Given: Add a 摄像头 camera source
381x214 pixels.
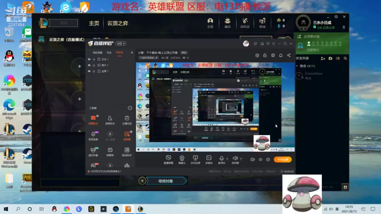Looking at the screenshot, I should [x=182, y=160].
